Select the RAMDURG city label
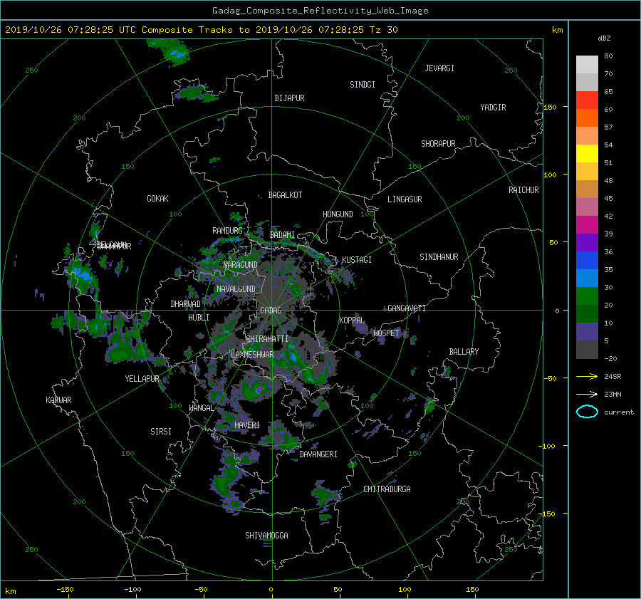 (x=227, y=231)
